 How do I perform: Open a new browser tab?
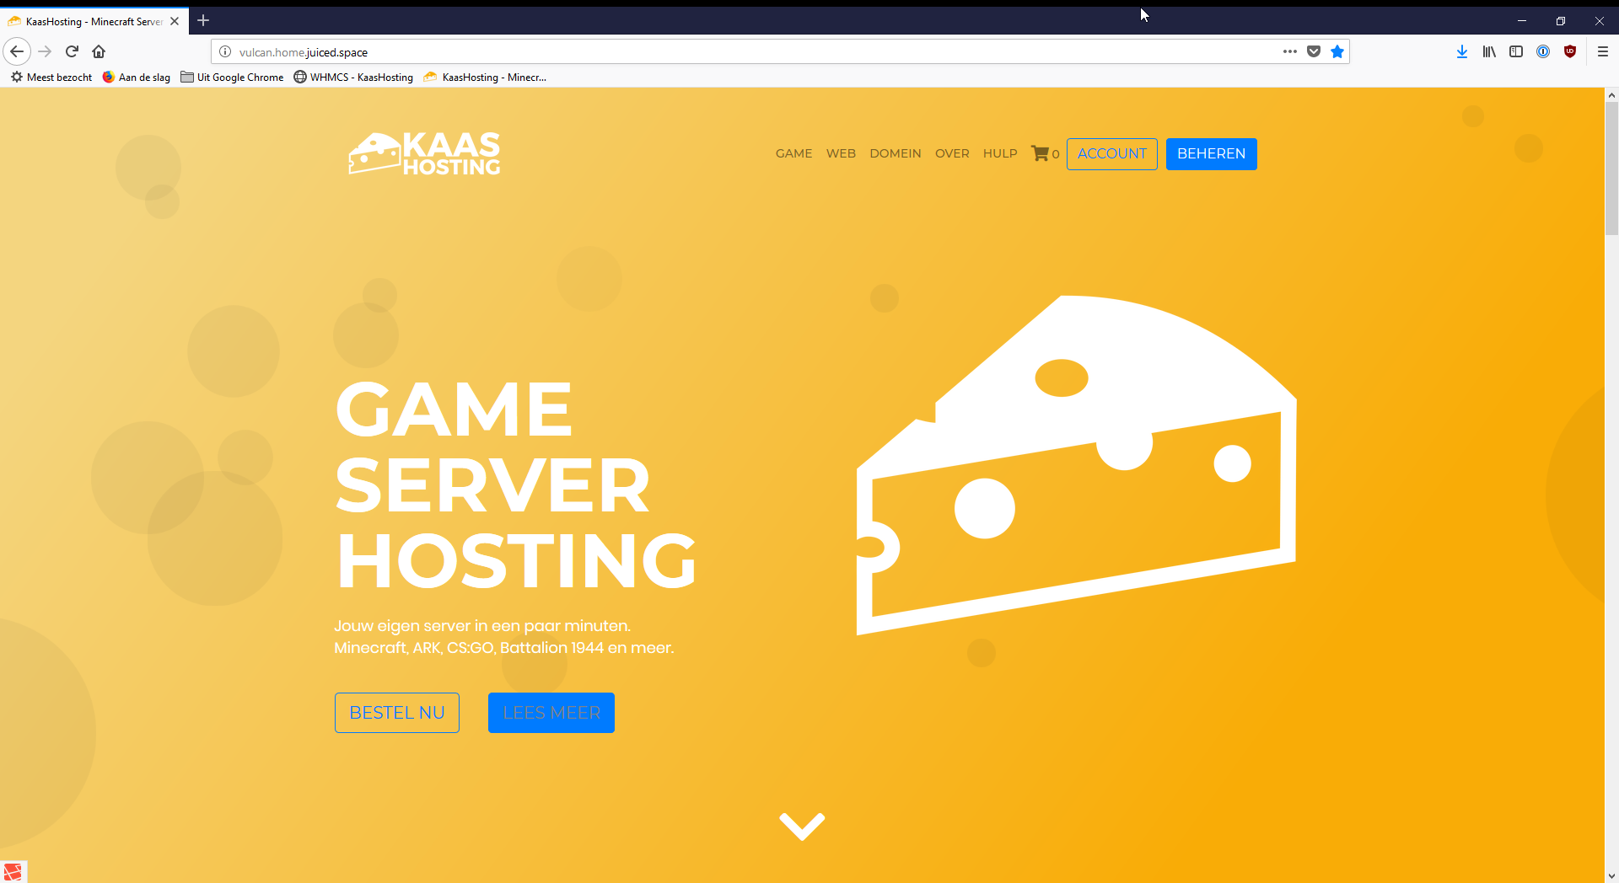click(x=203, y=20)
